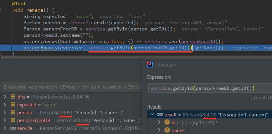The height and width of the screenshot is (134, 272).
Task: Click the field icon next to name
Action: pyautogui.click(x=167, y=130)
